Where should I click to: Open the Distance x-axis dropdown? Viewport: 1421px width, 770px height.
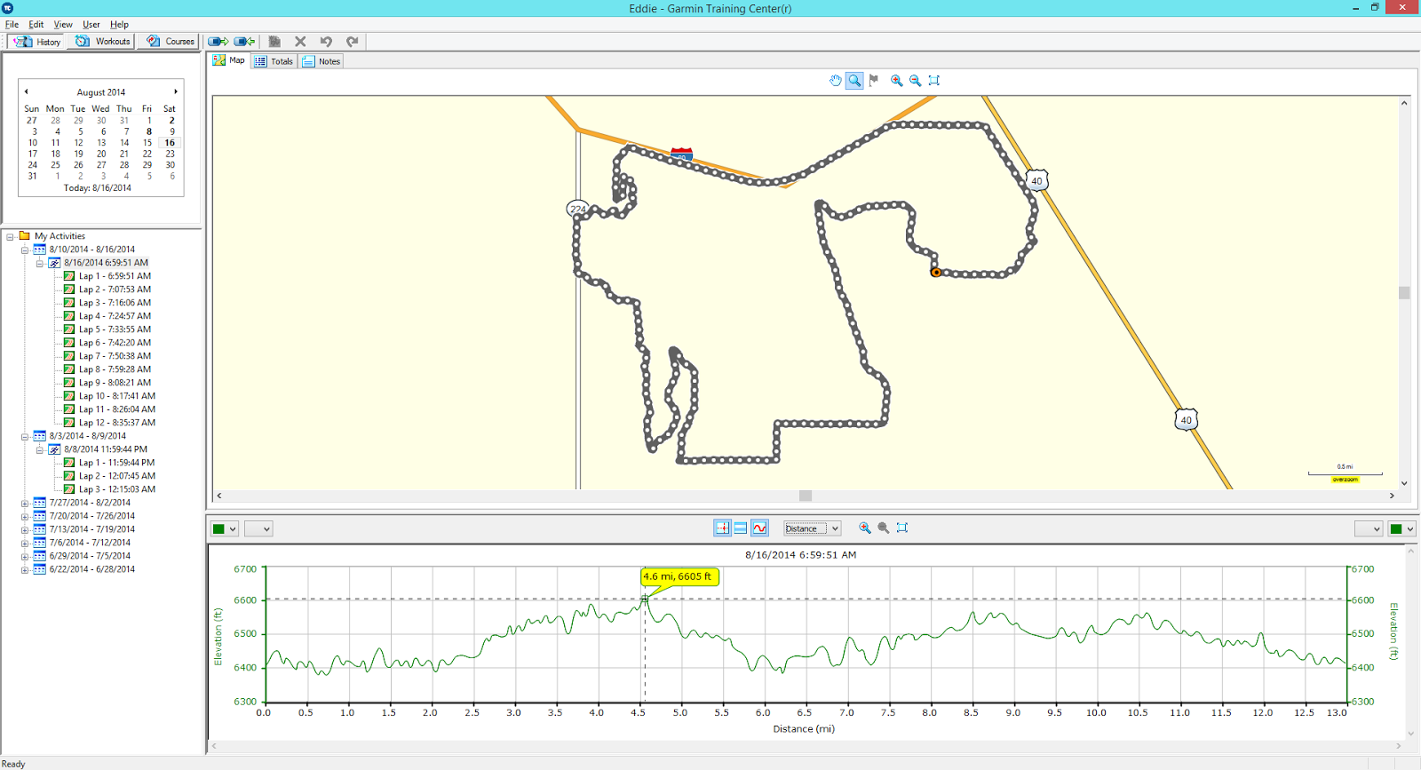click(812, 528)
